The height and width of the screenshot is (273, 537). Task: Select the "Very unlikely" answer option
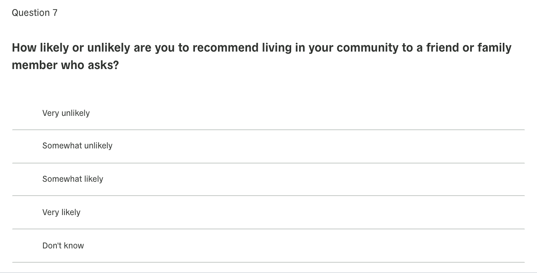coord(268,113)
